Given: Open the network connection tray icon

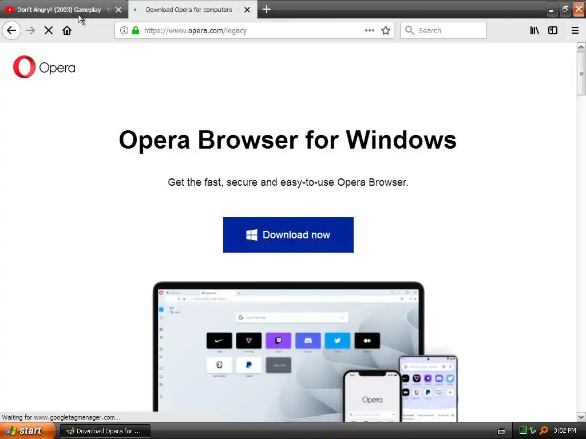Looking at the screenshot, I should [533, 430].
